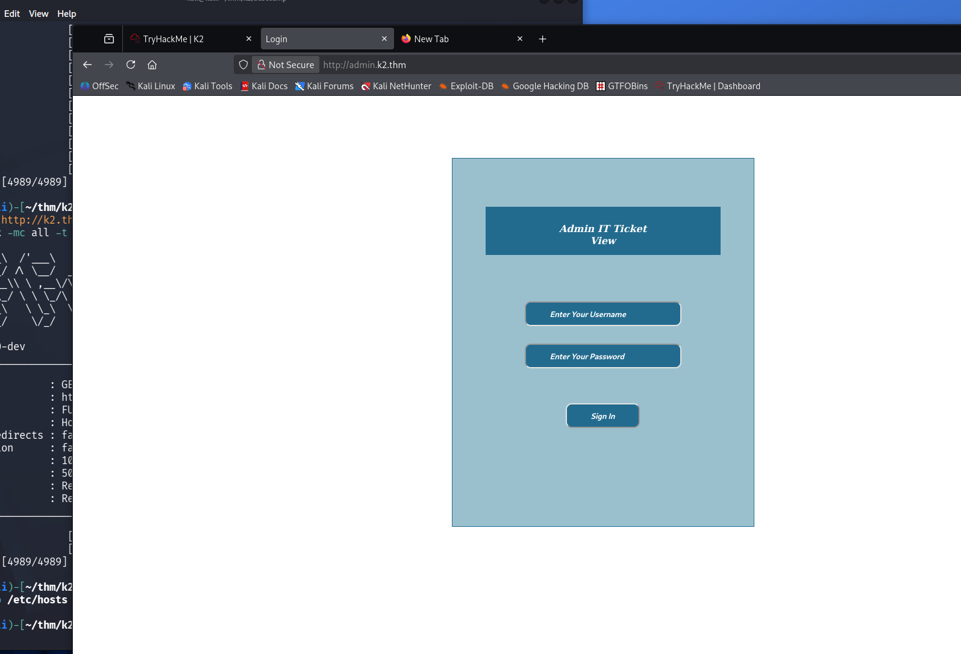
Task: Open the Kali Linux bookmark
Action: coord(151,86)
